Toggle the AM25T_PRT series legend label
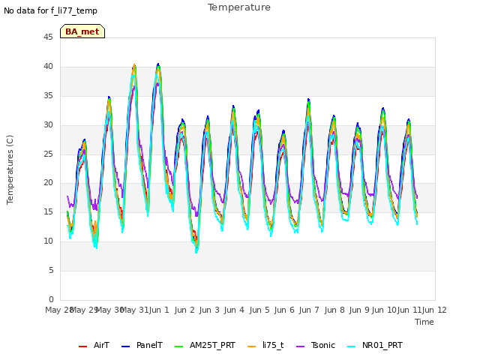The image size is (480, 360). [x=212, y=345]
